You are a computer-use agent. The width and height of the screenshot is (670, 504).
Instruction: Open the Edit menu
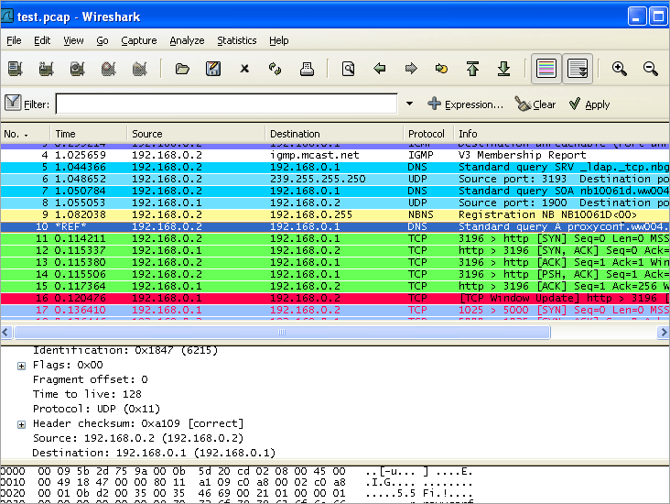[x=42, y=40]
